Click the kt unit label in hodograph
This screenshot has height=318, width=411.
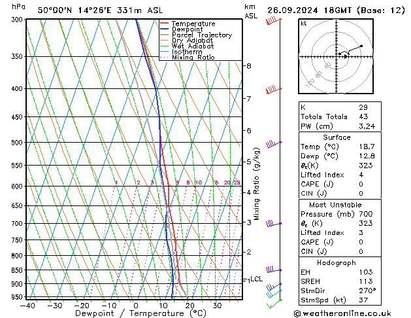(304, 23)
